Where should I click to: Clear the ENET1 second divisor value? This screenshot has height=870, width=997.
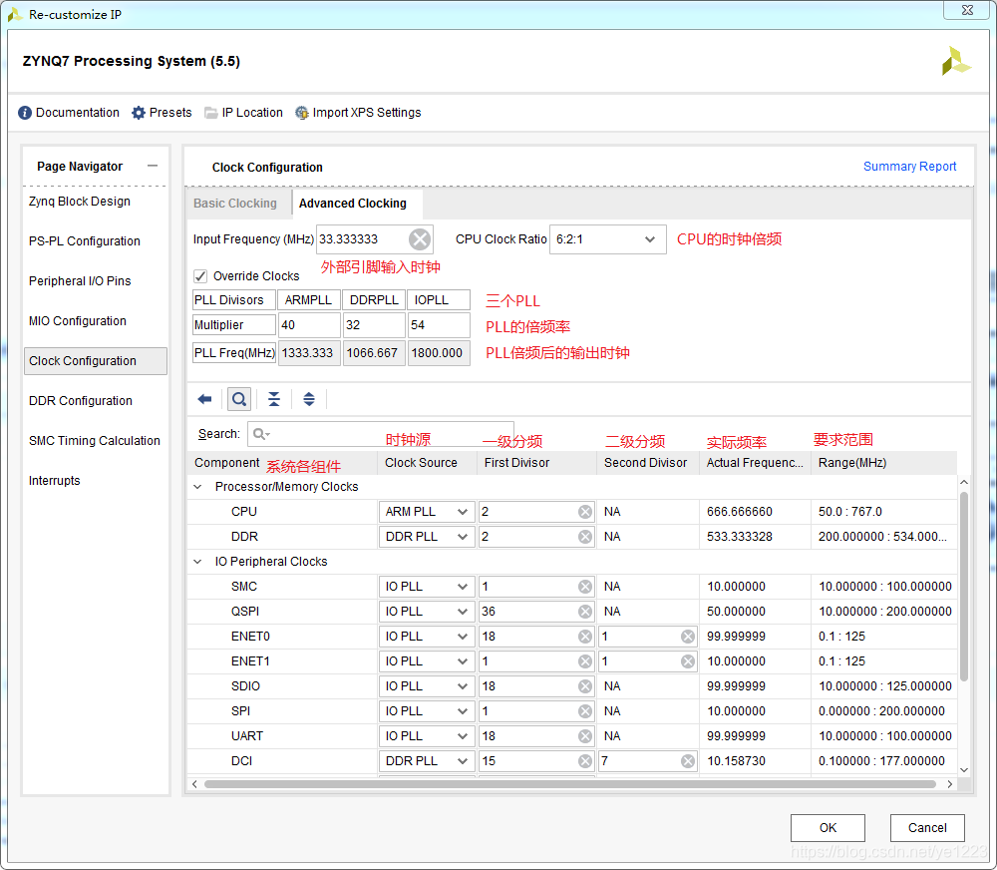687,661
